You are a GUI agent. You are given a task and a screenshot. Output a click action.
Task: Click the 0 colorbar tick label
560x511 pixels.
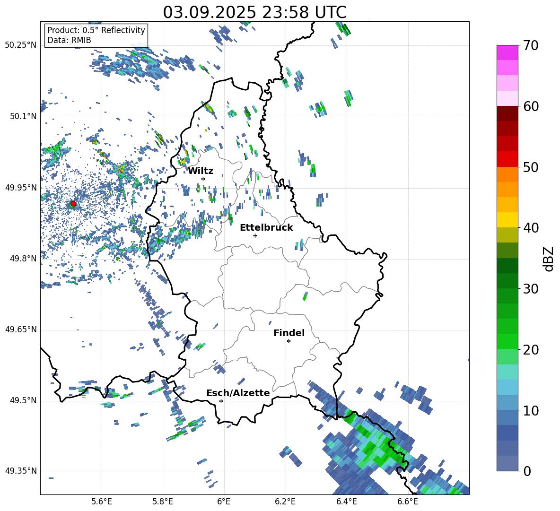click(527, 471)
